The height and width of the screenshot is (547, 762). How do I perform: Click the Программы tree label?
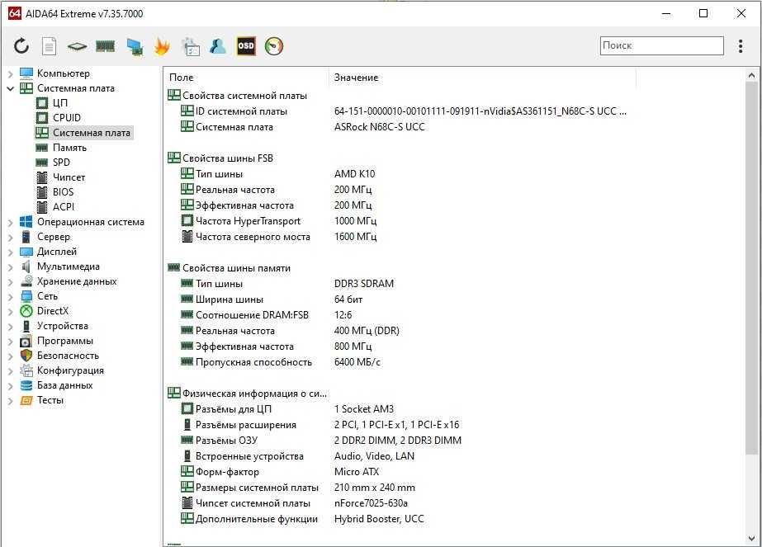coord(64,341)
